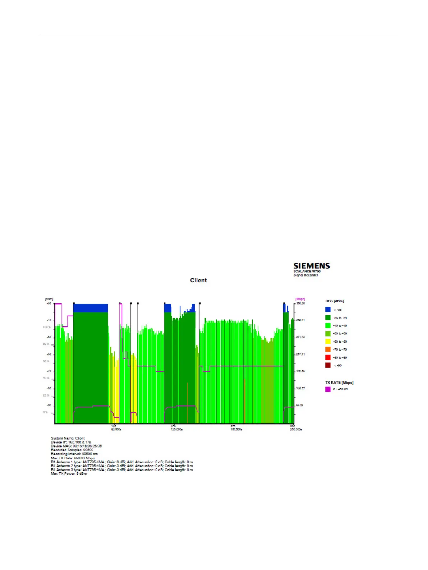This screenshot has height=570, width=428.
Task: Click the '-90' left axis value
Action: [49, 406]
